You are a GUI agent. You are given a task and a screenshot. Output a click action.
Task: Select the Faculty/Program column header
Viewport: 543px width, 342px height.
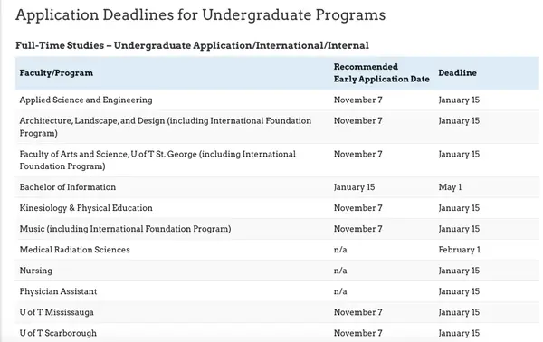tap(56, 73)
